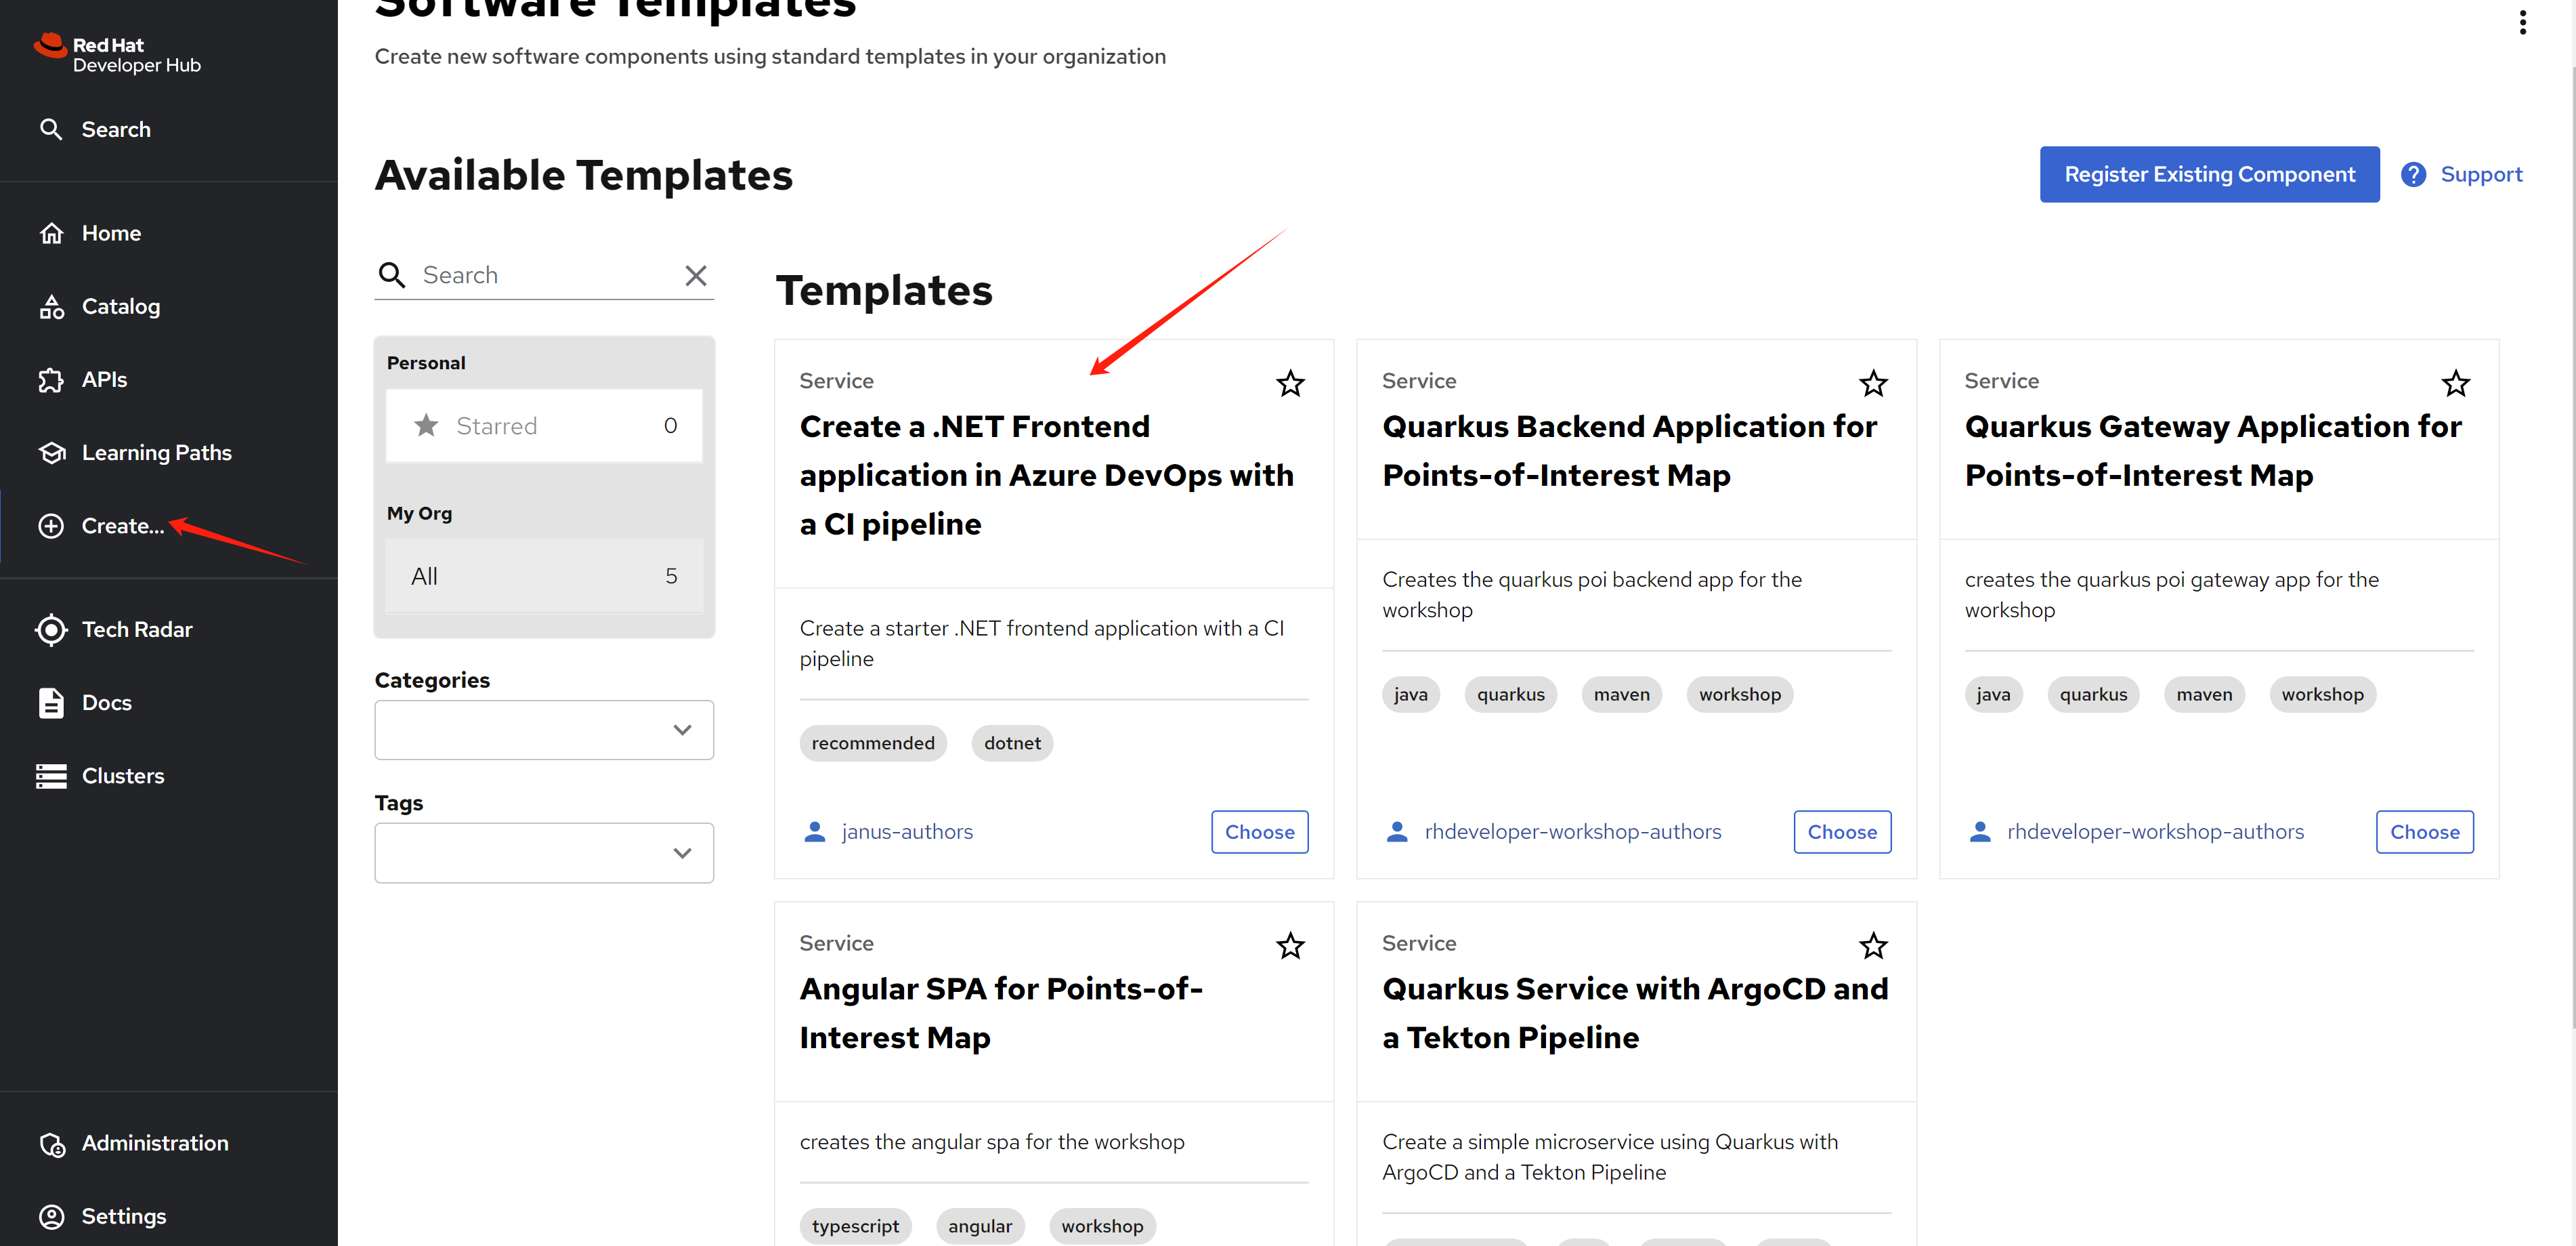The height and width of the screenshot is (1246, 2576).
Task: Open the three-dot options menu
Action: [x=2522, y=22]
